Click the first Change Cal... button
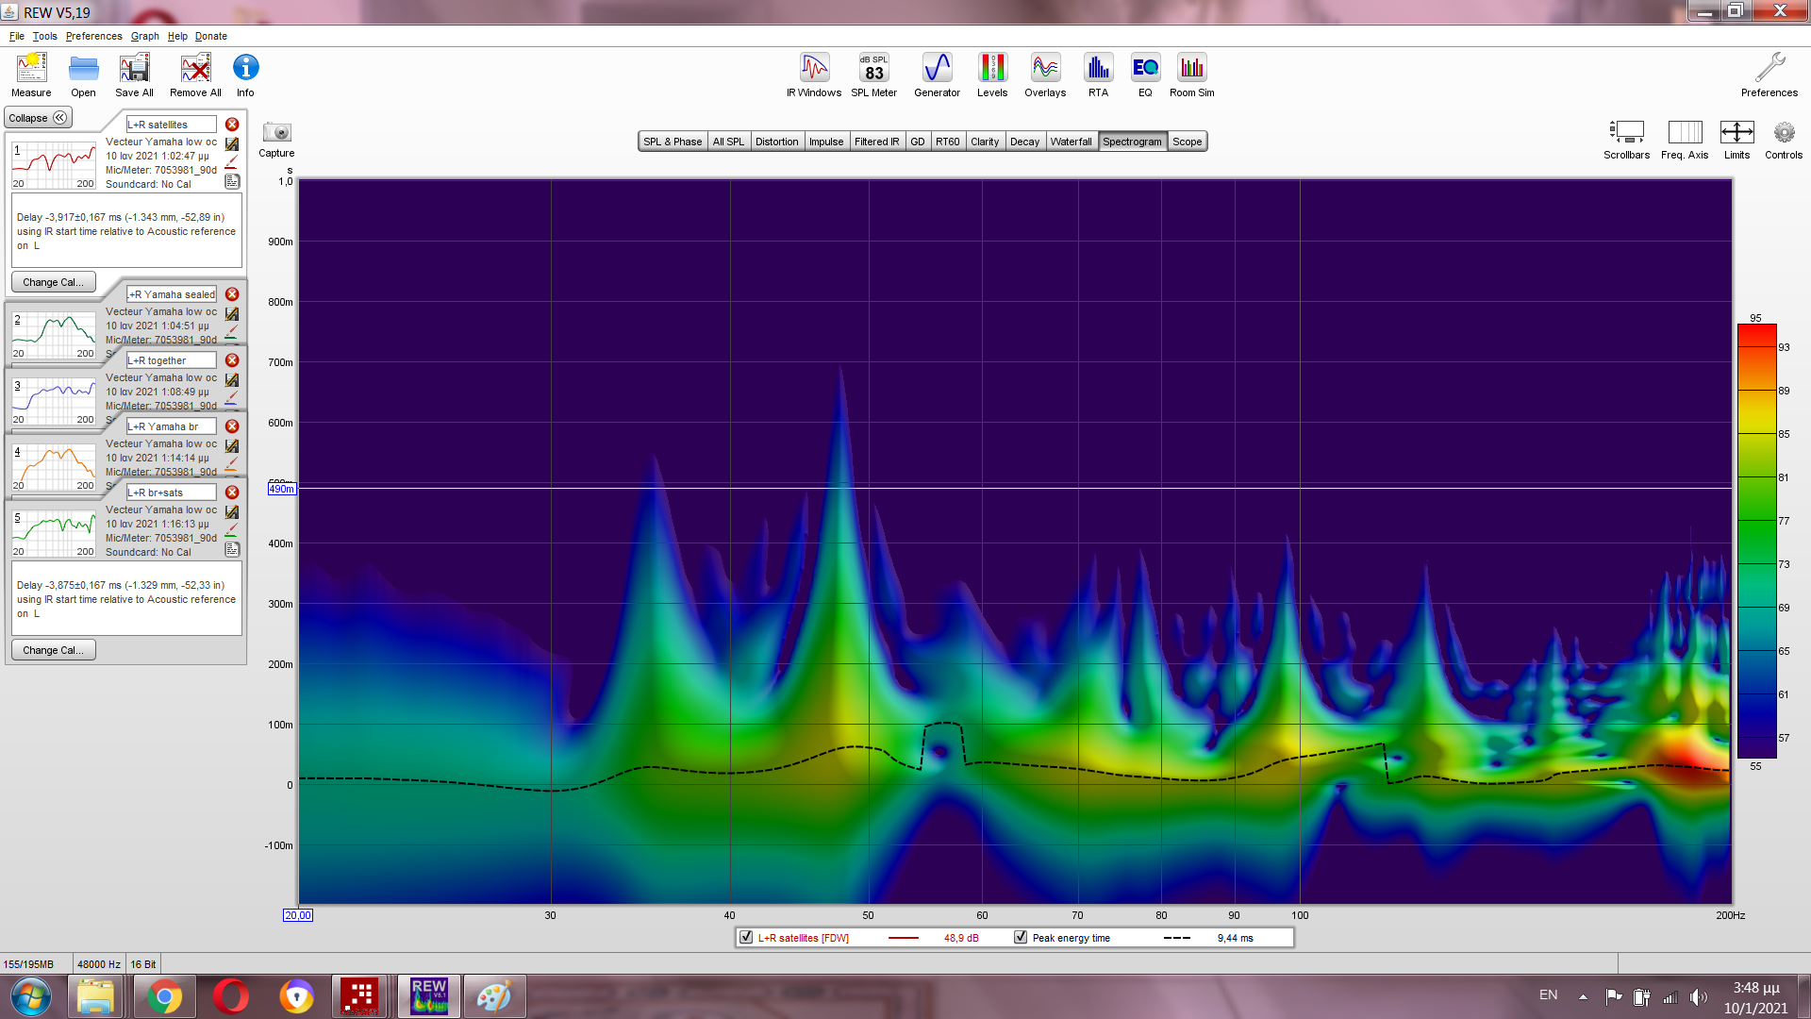The height and width of the screenshot is (1019, 1811). coord(53,282)
